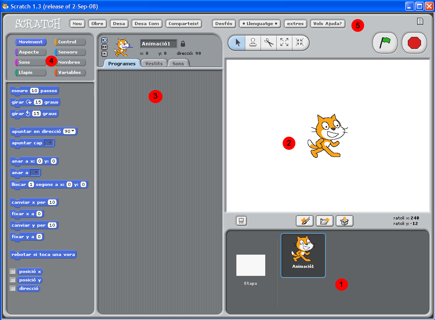The height and width of the screenshot is (320, 435).
Task: Click the Desfés button
Action: pos(224,24)
